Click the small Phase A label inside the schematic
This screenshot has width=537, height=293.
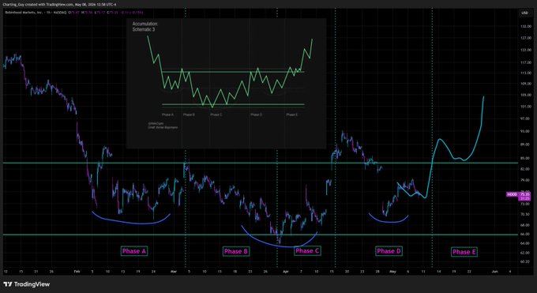click(x=167, y=115)
